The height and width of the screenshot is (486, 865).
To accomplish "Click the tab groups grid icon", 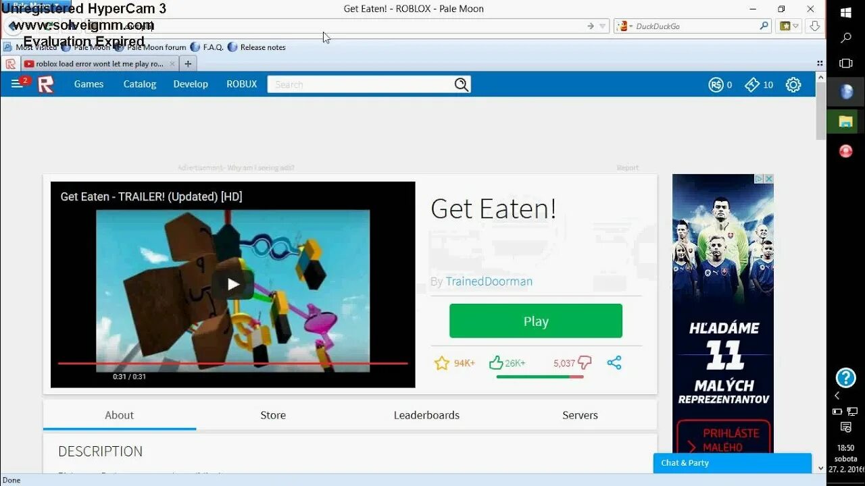I will (820, 63).
